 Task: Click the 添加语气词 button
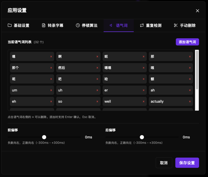coord(187,42)
